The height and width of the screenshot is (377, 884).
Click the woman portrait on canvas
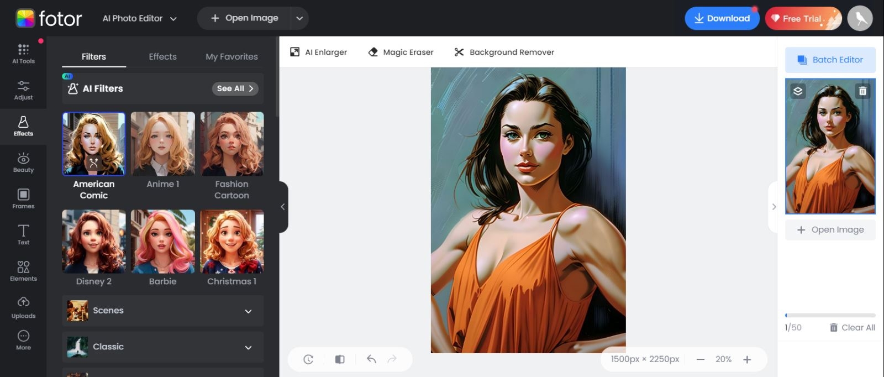[x=528, y=210]
